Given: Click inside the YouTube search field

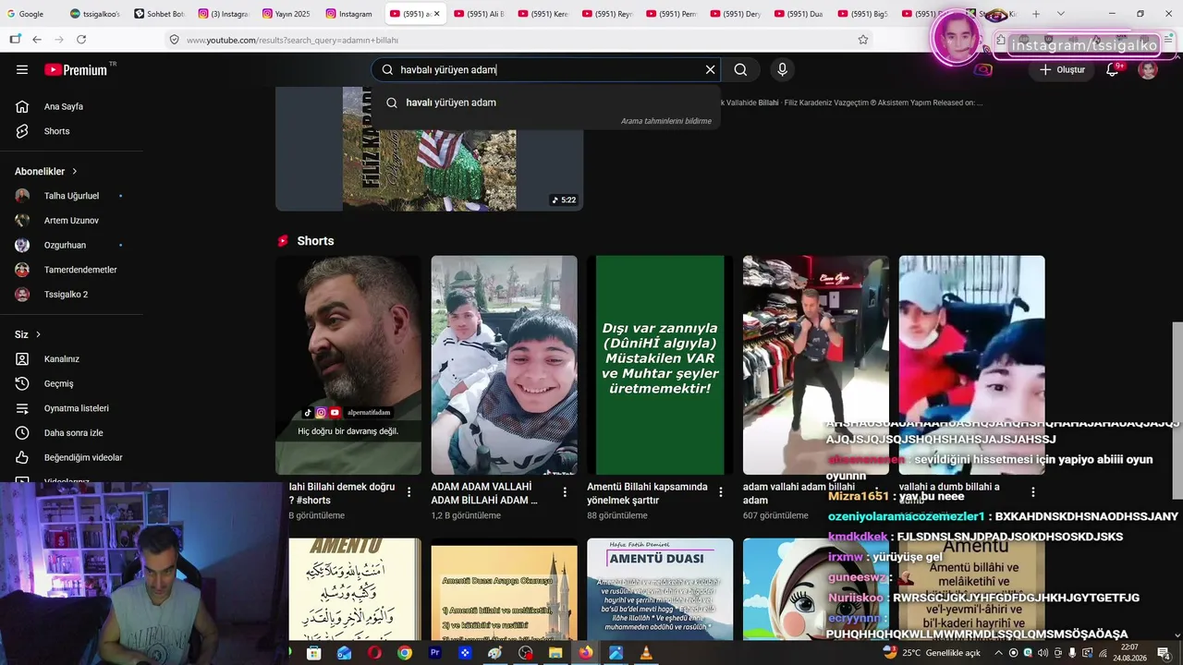Looking at the screenshot, I should (545, 69).
